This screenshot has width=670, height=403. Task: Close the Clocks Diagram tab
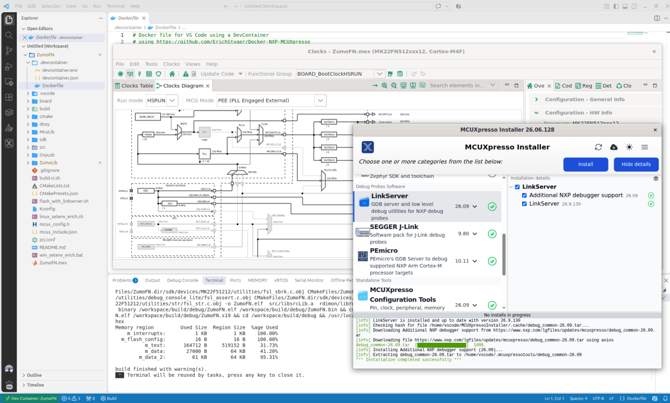[x=208, y=86]
